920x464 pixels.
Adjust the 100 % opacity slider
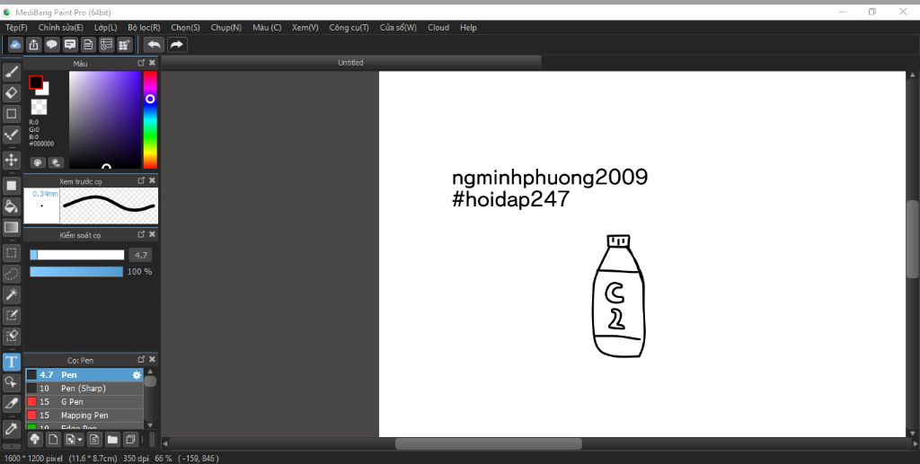click(77, 272)
